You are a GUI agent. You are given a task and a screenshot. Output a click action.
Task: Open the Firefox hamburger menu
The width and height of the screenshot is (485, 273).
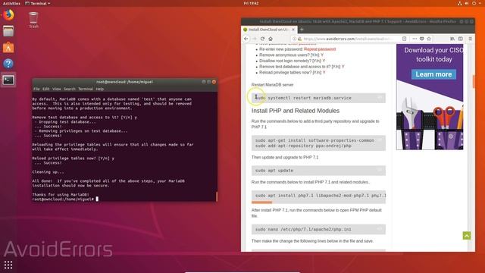point(471,39)
